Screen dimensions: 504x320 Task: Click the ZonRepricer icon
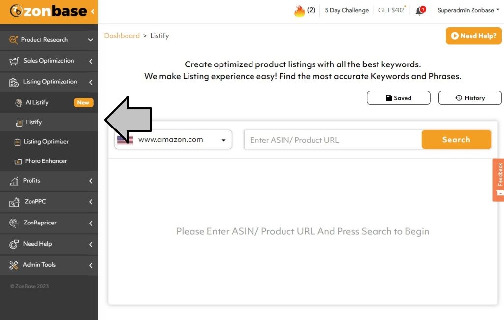(x=14, y=223)
